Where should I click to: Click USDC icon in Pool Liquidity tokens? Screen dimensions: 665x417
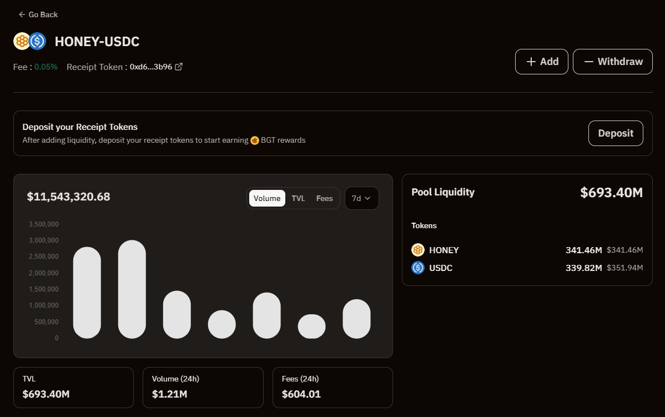click(418, 268)
